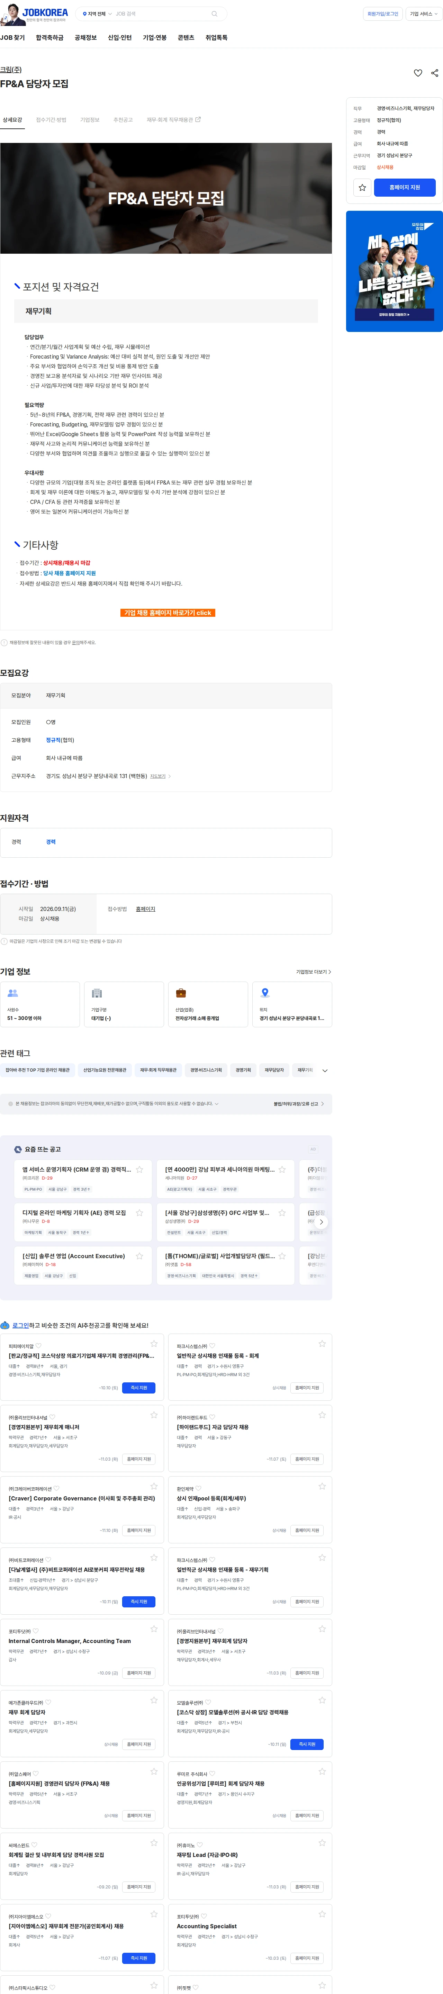The height and width of the screenshot is (1994, 443).
Task: Click 홈페이지 지원 on the Accounting Specialist posting
Action: (307, 1958)
